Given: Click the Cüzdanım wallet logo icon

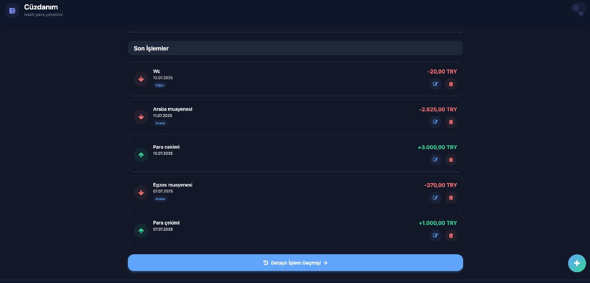Looking at the screenshot, I should pyautogui.click(x=12, y=10).
